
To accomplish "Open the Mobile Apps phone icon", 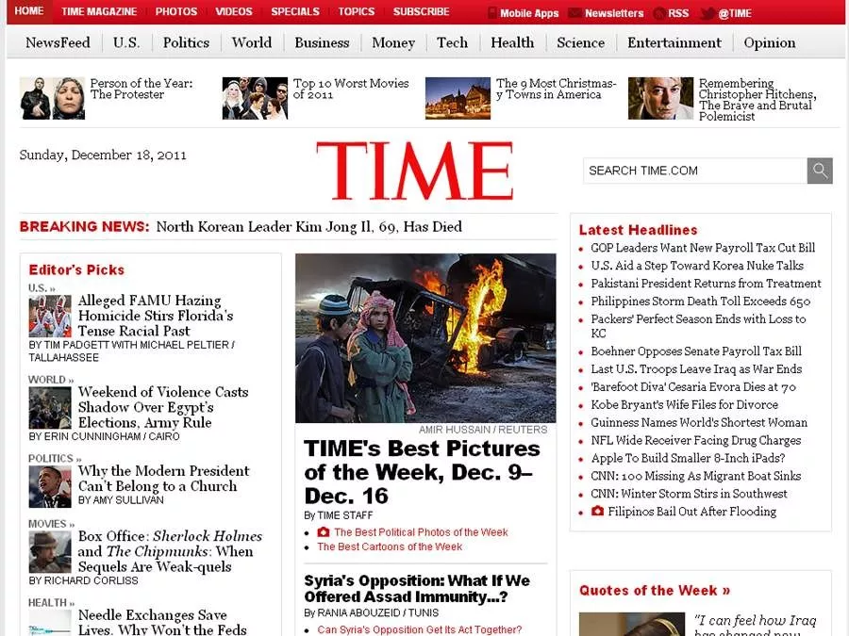I will coord(492,13).
